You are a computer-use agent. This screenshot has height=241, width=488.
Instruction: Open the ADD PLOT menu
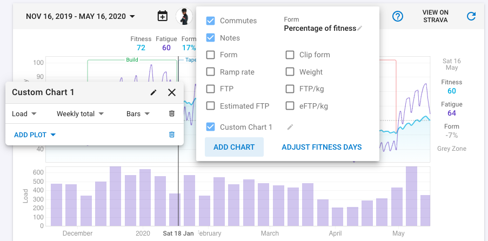[x=35, y=135]
